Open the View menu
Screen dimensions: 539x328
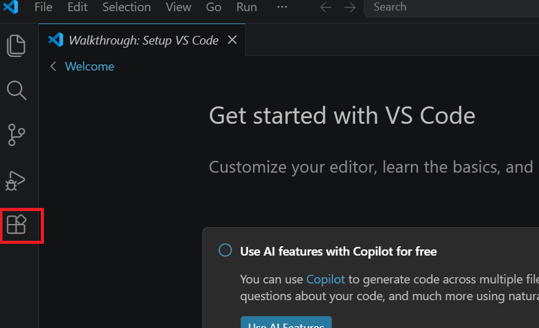coord(178,7)
